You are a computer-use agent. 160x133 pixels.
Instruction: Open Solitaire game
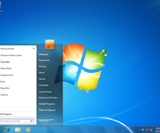(x=4, y=95)
